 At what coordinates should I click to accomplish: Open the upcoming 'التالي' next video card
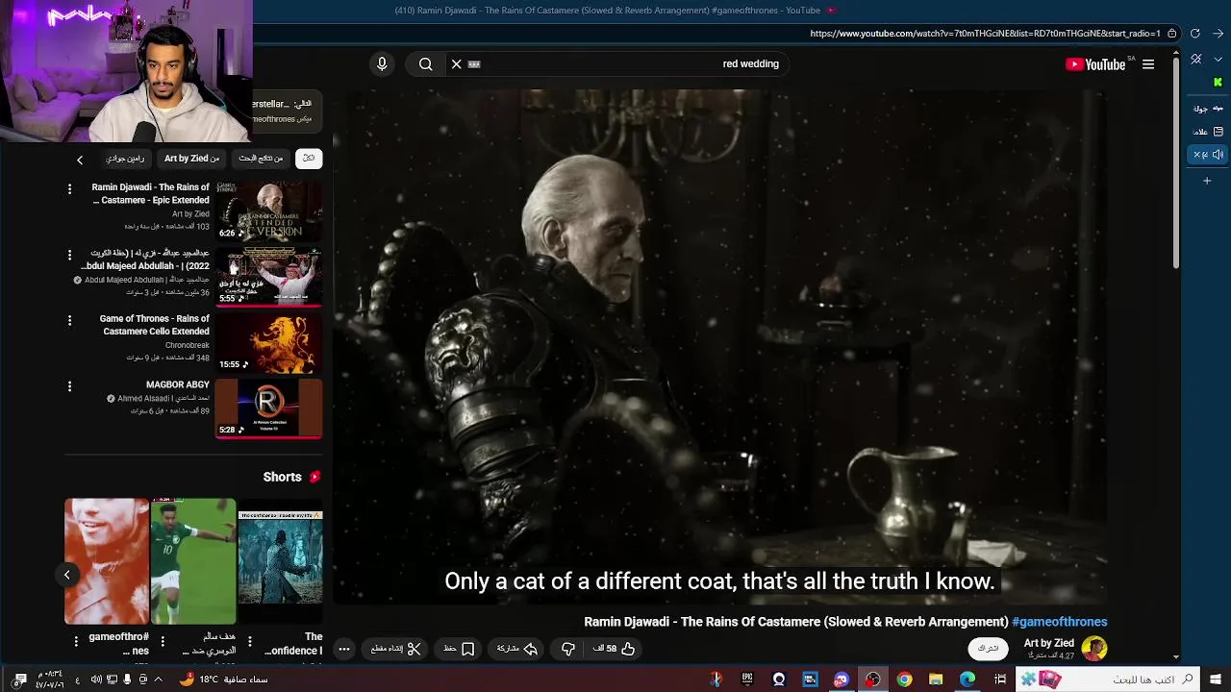coord(287,111)
